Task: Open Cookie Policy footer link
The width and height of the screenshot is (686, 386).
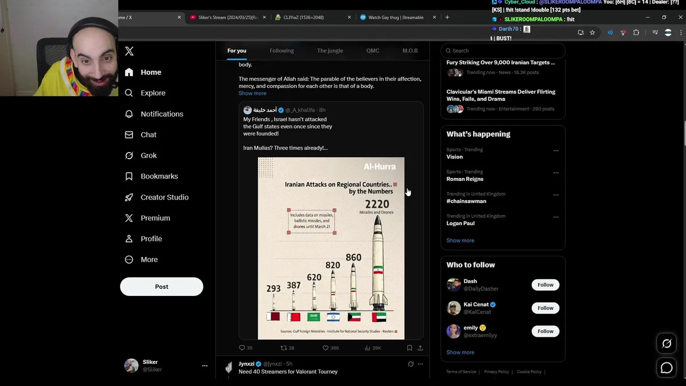Action: pos(529,372)
